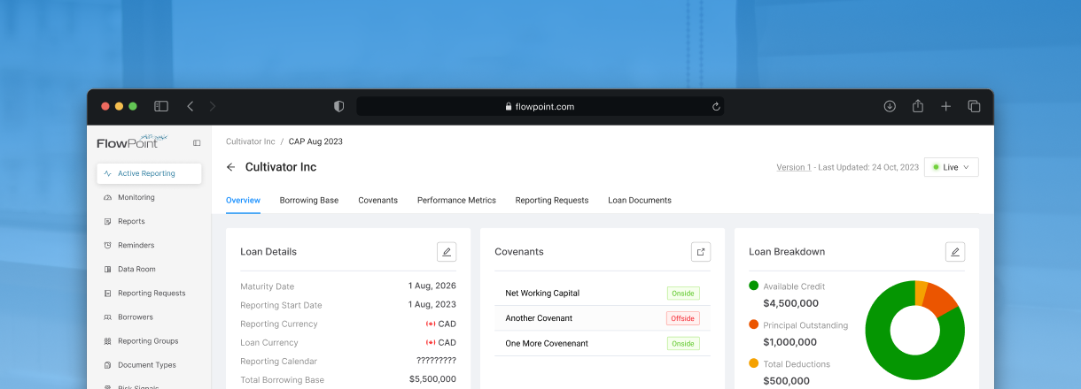Click the orange Principal Outstanding swatch
The image size is (1081, 389).
[754, 324]
